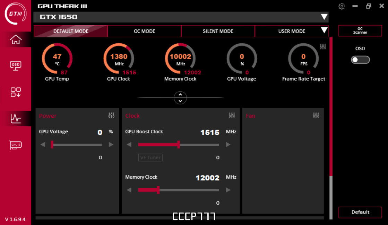
Task: Click the Memory Clock gauge
Action: coord(180,59)
